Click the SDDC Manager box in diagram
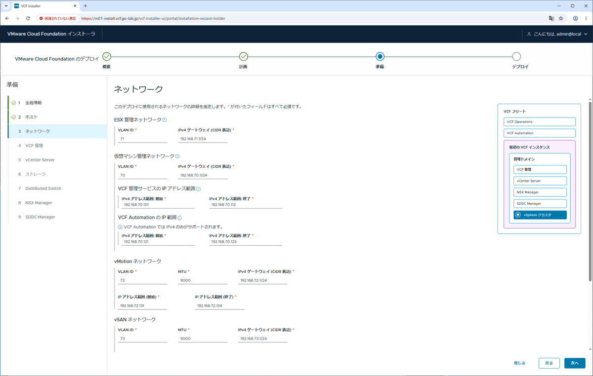Screen dimensions: 593x376 point(540,203)
